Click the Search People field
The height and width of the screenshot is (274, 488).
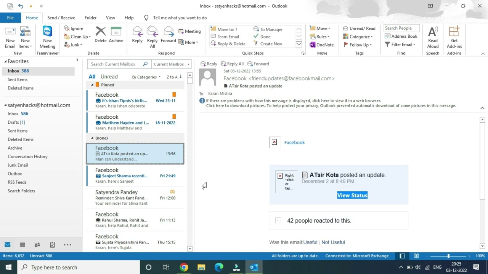401,28
